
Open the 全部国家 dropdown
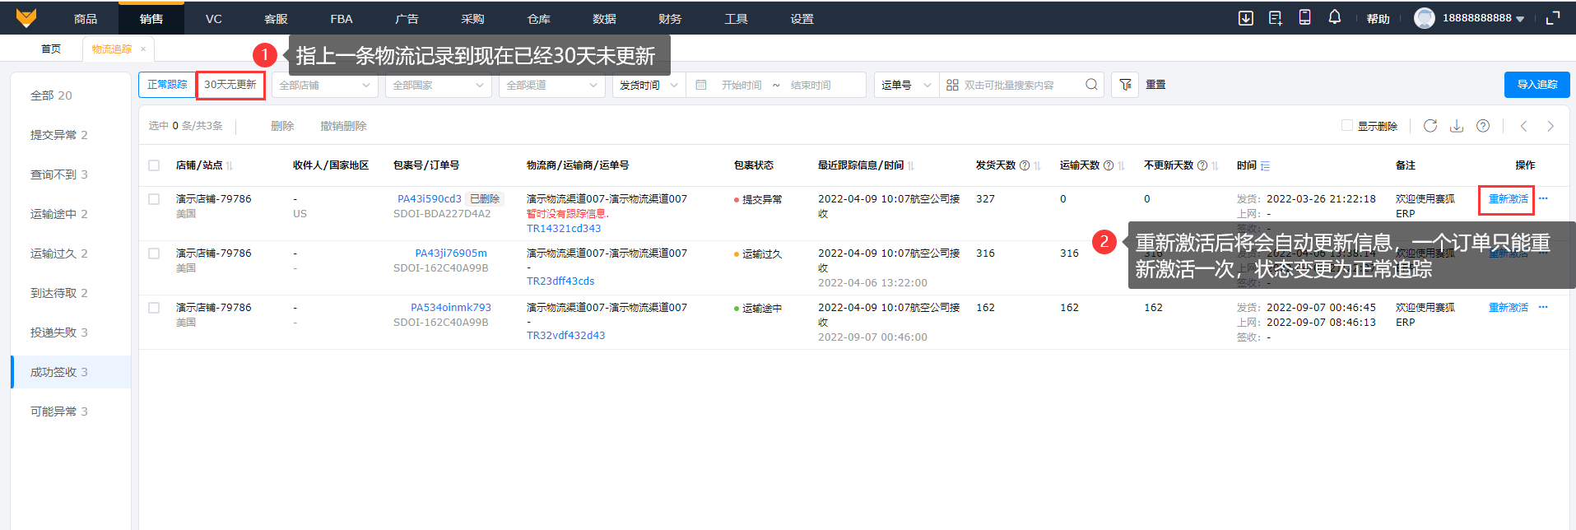pyautogui.click(x=438, y=86)
